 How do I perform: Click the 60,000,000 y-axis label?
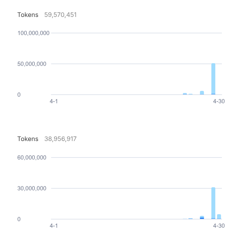click(x=32, y=158)
